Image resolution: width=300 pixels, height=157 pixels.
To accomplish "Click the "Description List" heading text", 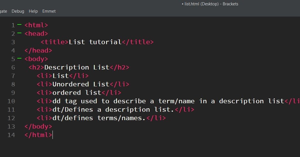I will (77, 67).
